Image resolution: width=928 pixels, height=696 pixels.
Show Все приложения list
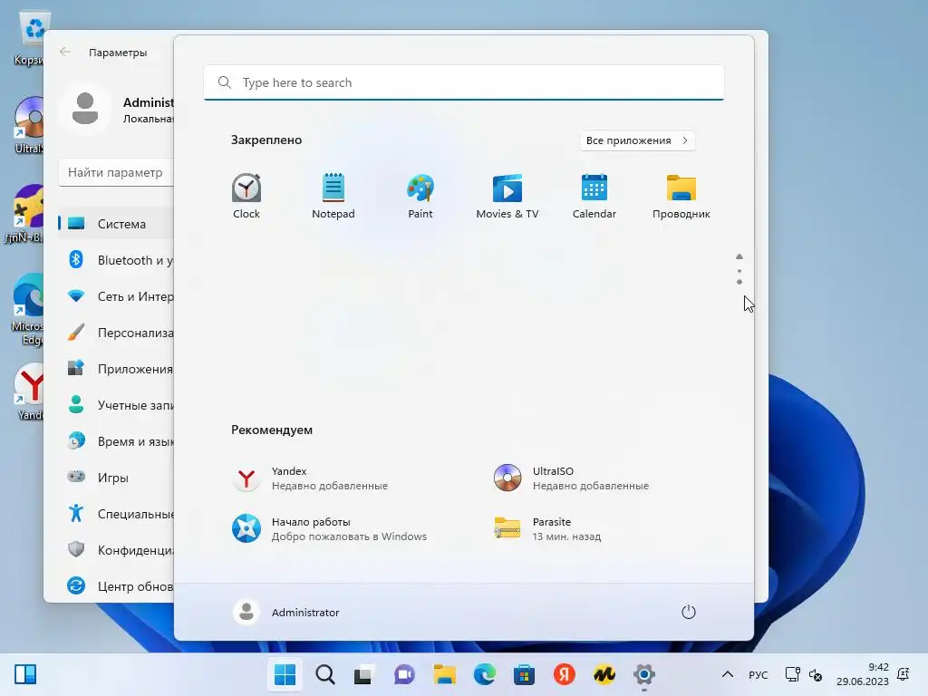pyautogui.click(x=637, y=140)
